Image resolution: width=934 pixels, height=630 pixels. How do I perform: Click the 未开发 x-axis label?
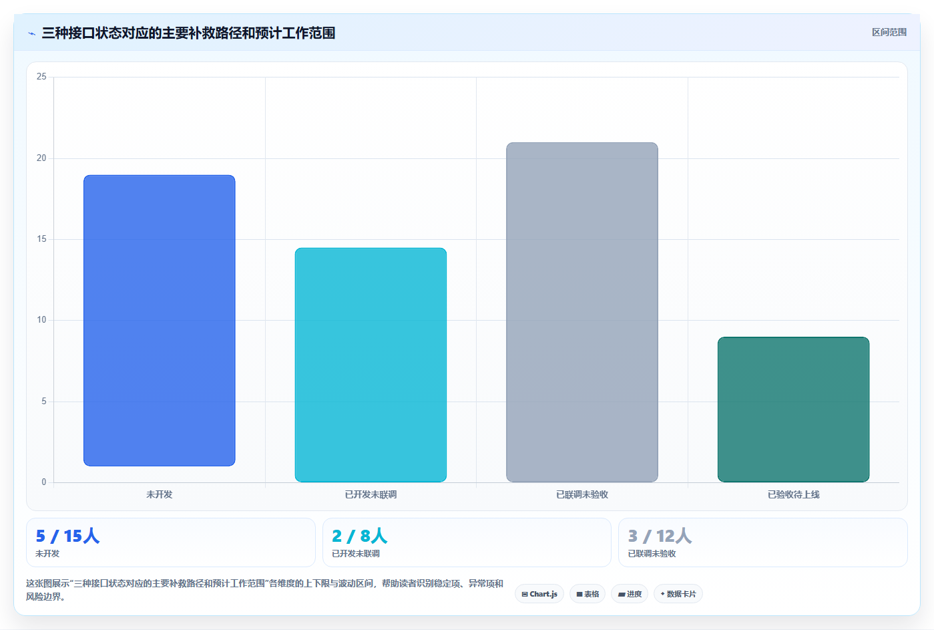point(160,494)
